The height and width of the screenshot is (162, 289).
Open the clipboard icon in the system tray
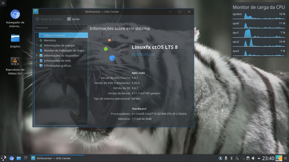[x=248, y=158]
